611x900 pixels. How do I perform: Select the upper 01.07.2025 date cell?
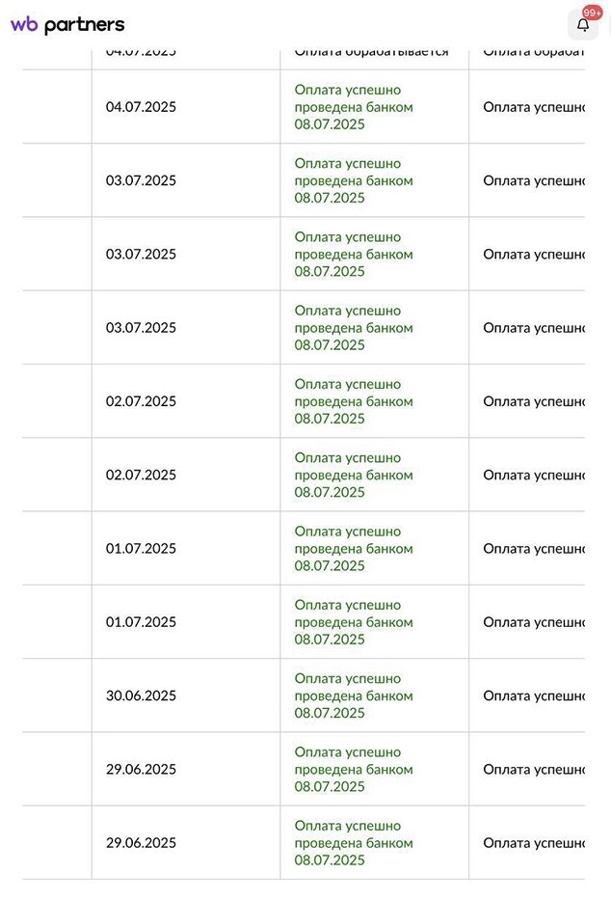pyautogui.click(x=141, y=549)
